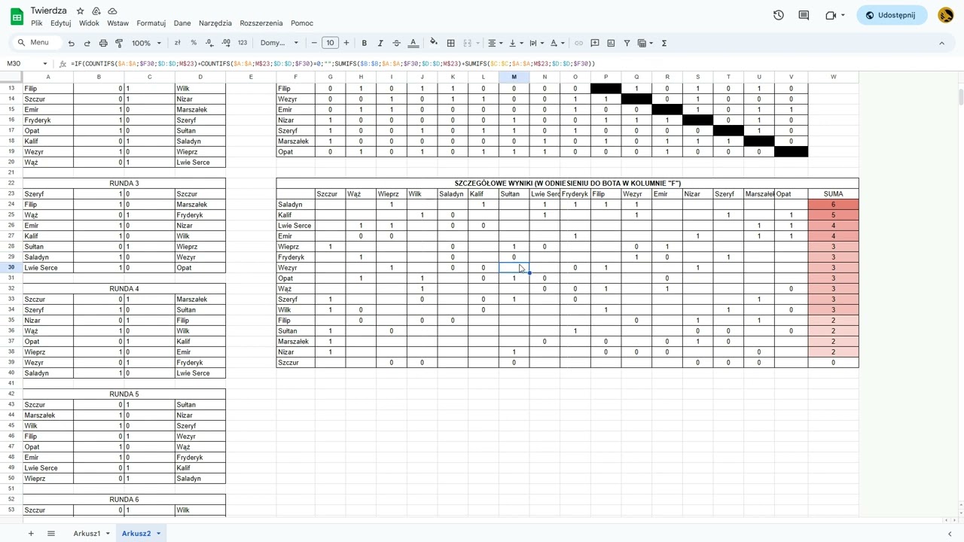This screenshot has height=542, width=964.
Task: Search the menus with Menu box
Action: click(x=35, y=43)
